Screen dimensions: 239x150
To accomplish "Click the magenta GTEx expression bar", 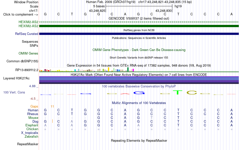I will (x=133, y=70).
